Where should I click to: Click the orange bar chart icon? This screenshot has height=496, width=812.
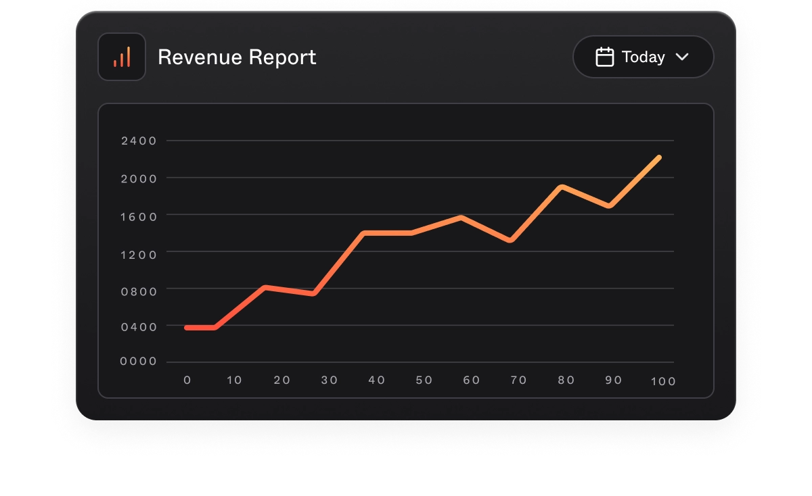(122, 57)
